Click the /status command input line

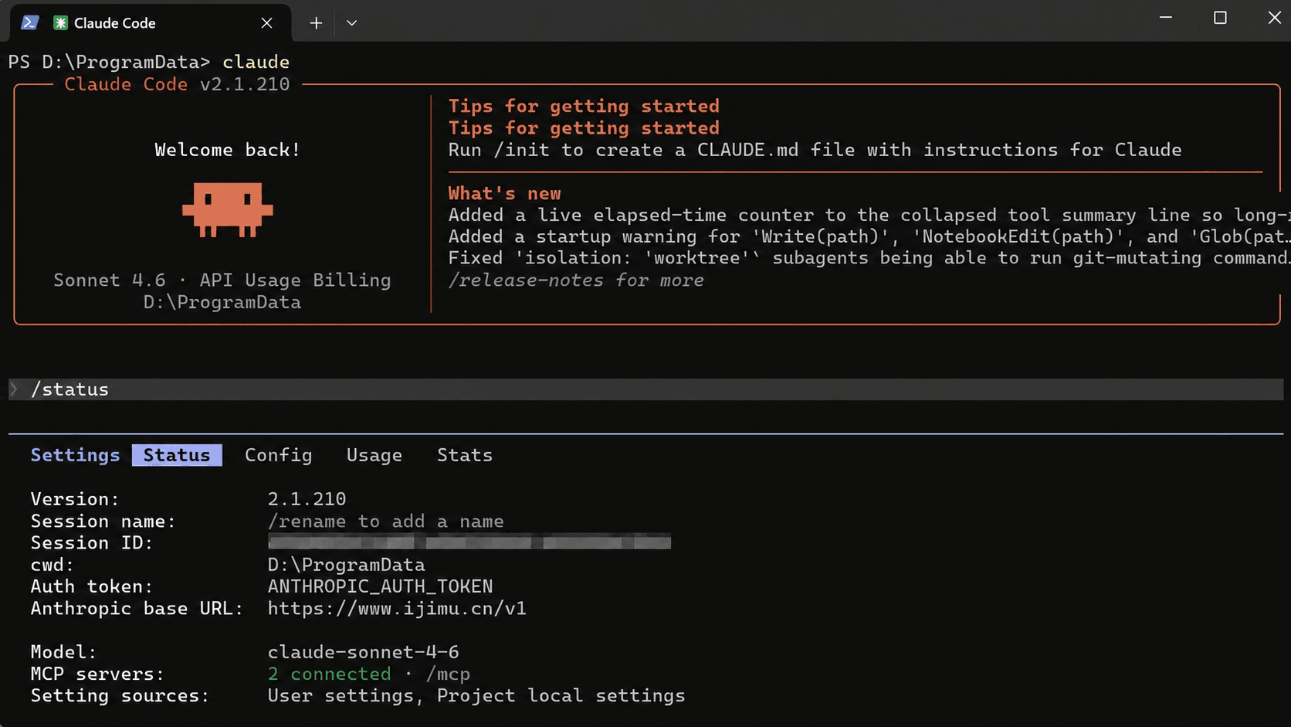click(x=645, y=389)
